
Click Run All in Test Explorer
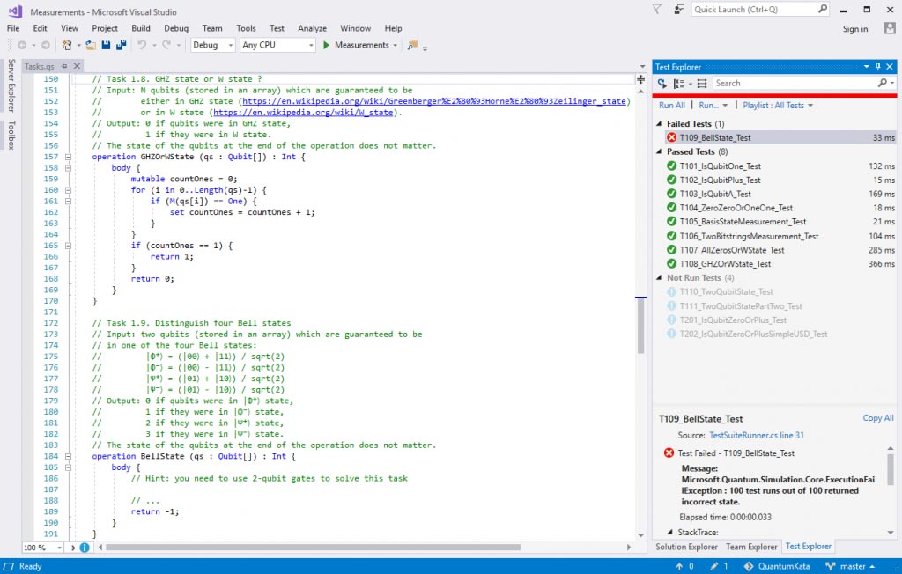click(x=672, y=106)
